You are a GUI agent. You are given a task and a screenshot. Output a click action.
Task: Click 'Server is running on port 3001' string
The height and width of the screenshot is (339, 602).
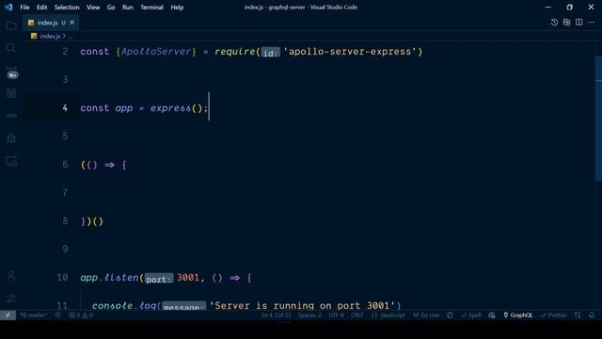pos(302,305)
